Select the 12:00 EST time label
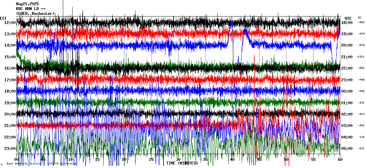The width and height of the screenshot is (366, 168). pyautogui.click(x=10, y=23)
